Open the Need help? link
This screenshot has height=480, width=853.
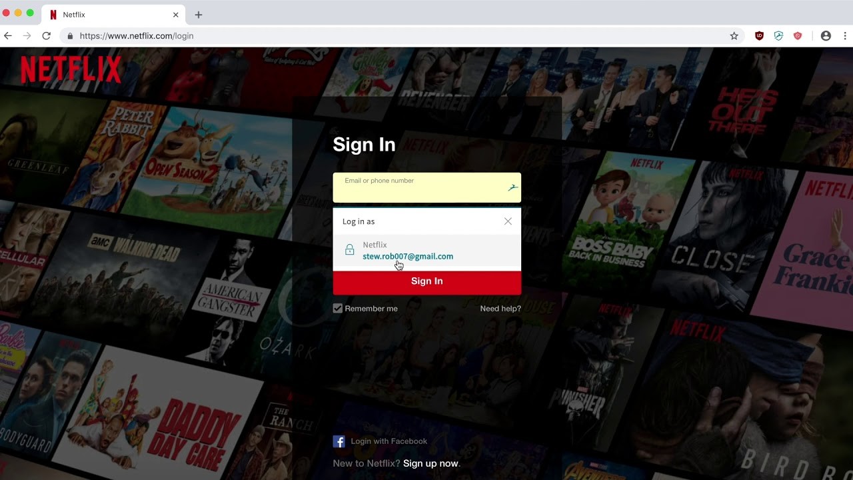(x=500, y=309)
